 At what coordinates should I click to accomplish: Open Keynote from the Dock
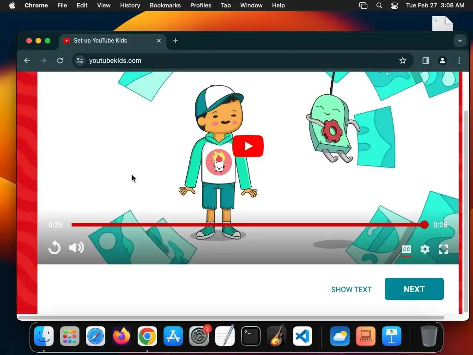(x=392, y=336)
